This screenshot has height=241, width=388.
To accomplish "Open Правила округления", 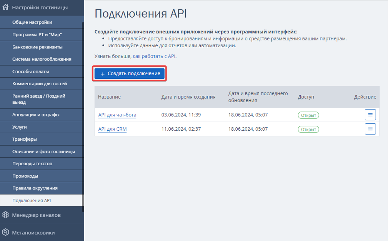I will (x=41, y=188).
